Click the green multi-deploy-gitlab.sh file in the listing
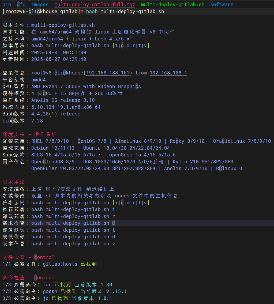The image size is (274, 304). [172, 5]
